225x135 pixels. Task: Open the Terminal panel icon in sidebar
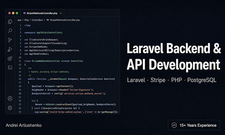10,67
